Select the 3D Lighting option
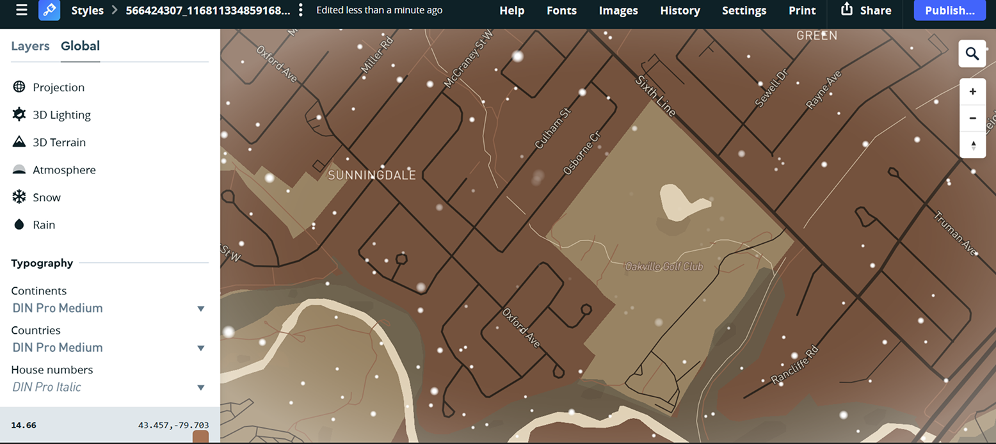This screenshot has height=444, width=996. click(x=61, y=115)
